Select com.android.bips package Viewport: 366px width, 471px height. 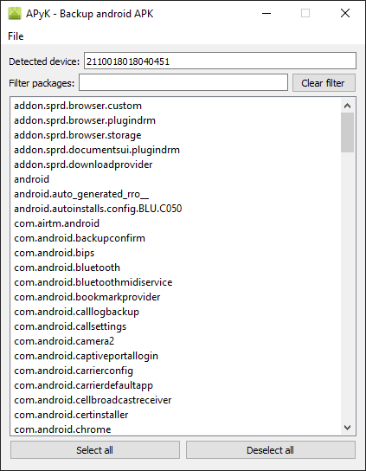(x=176, y=253)
